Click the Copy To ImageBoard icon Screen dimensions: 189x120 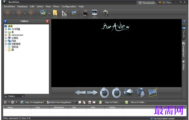[x=22, y=102]
